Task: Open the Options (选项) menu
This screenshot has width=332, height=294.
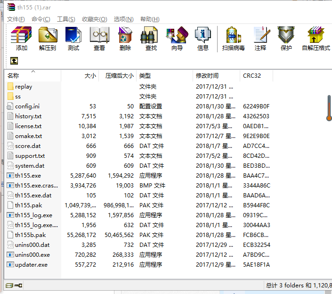Action: click(x=124, y=19)
